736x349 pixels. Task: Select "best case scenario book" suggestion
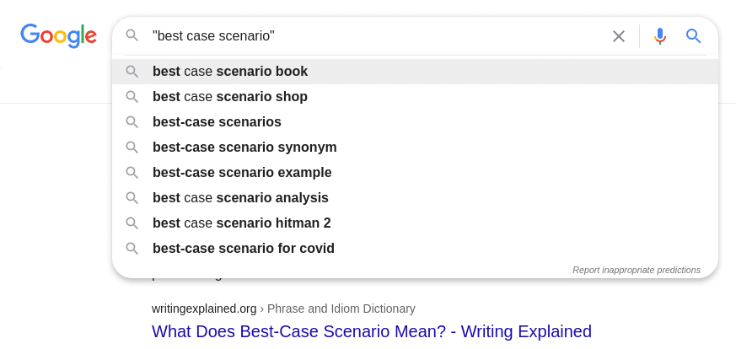(230, 72)
